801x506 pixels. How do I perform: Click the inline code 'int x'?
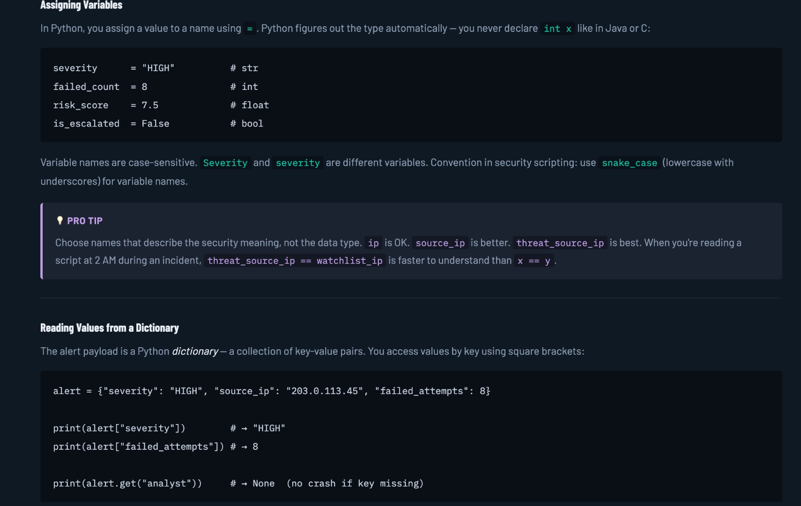557,29
